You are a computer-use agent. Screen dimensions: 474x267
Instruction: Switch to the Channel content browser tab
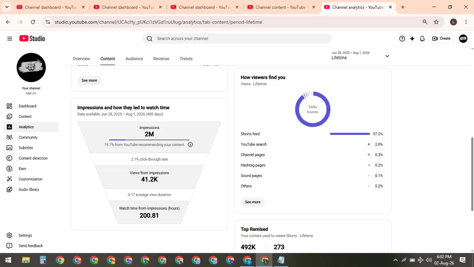coord(281,7)
